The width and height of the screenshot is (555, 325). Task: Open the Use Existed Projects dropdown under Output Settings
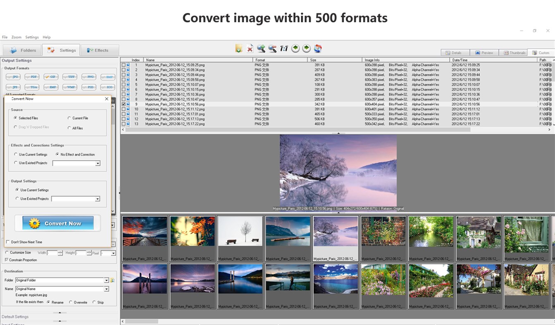tap(98, 199)
